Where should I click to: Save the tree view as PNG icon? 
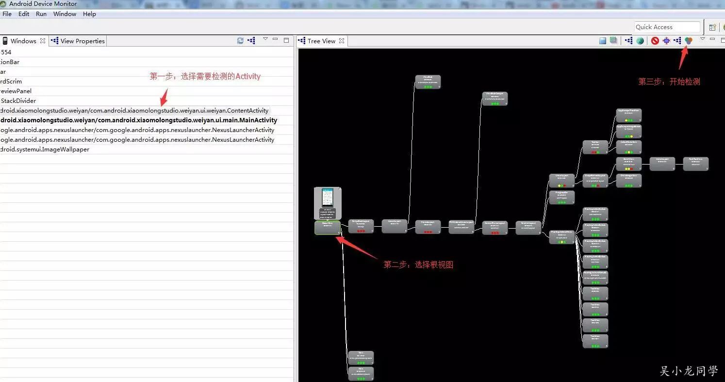coord(603,41)
